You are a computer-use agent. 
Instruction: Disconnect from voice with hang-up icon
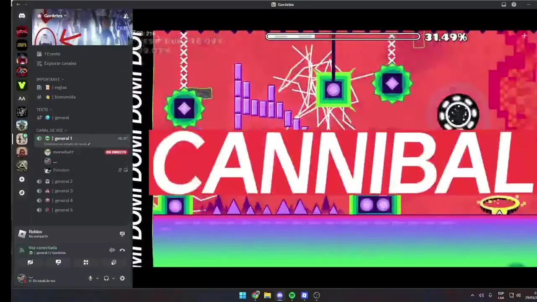[122, 250]
